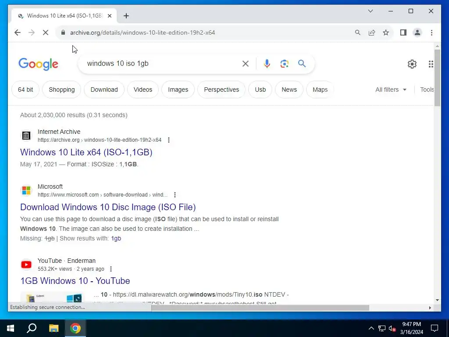This screenshot has height=337, width=449.
Task: Click the Microsoft logo favicon
Action: coord(26,190)
